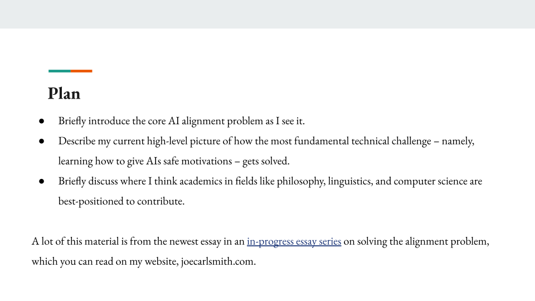Click the word philosophy in third bullet
The image size is (535, 301).
click(301, 181)
